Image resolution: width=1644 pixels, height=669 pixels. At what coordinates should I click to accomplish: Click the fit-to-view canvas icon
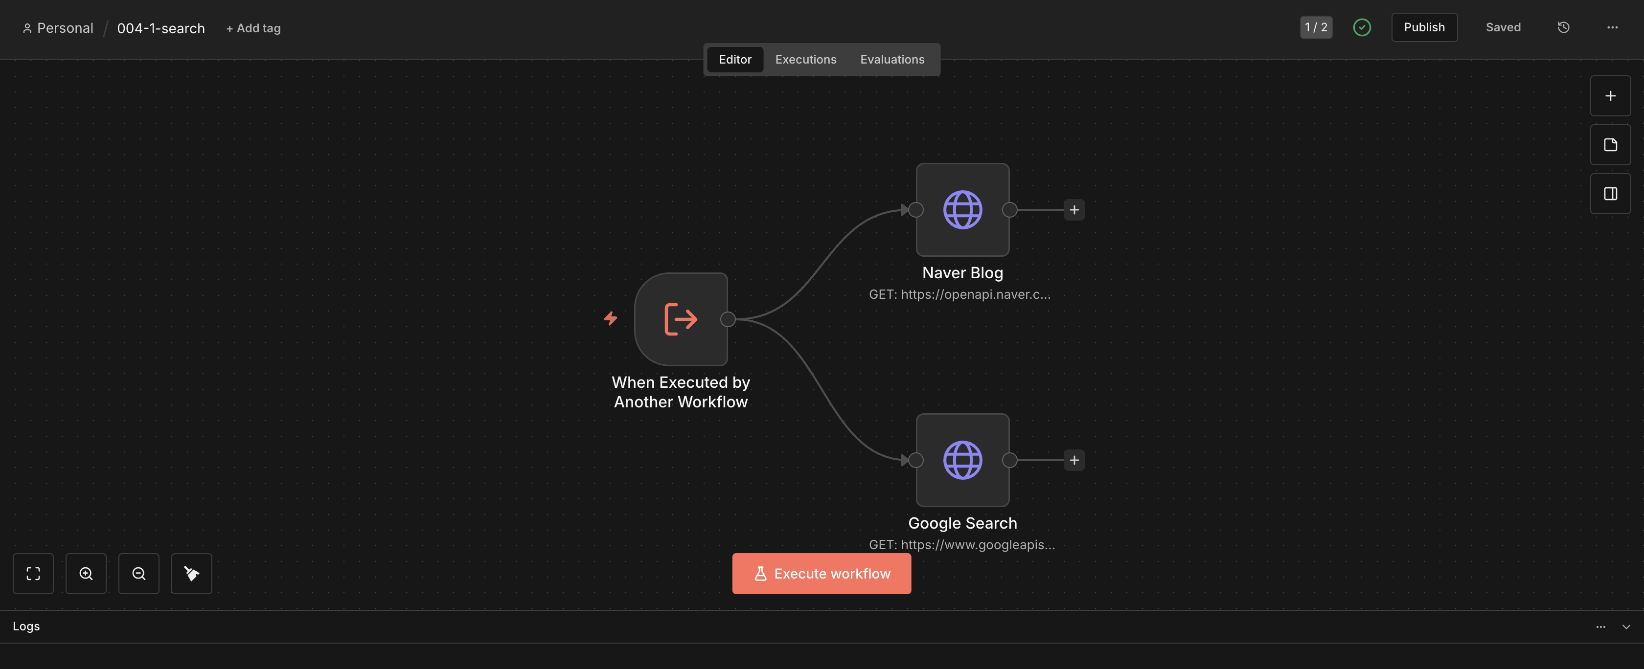point(33,573)
